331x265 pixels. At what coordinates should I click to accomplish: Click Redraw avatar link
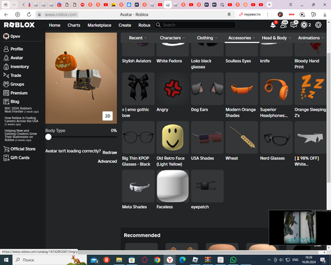click(x=110, y=152)
